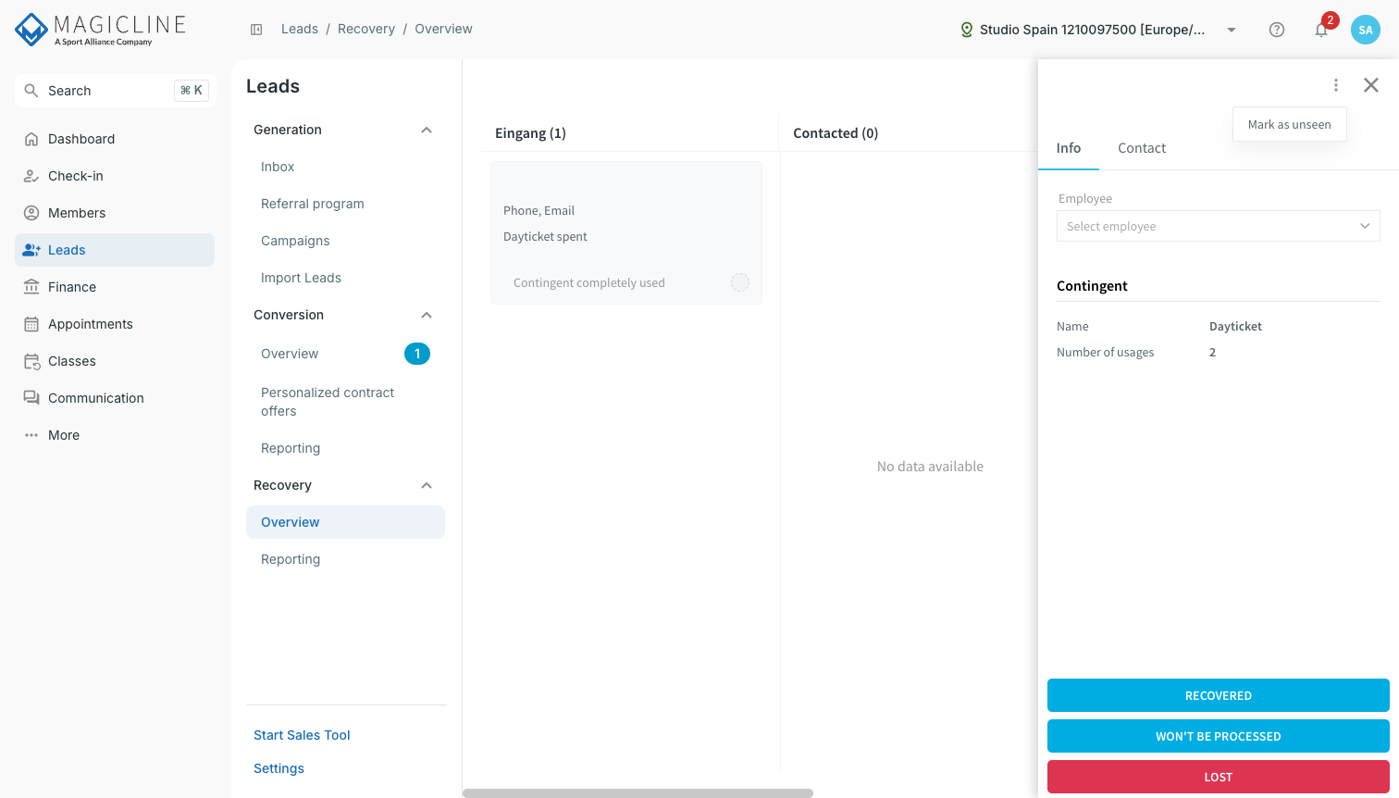The height and width of the screenshot is (798, 1399).
Task: Click the Appointments calendar icon
Action: (31, 324)
